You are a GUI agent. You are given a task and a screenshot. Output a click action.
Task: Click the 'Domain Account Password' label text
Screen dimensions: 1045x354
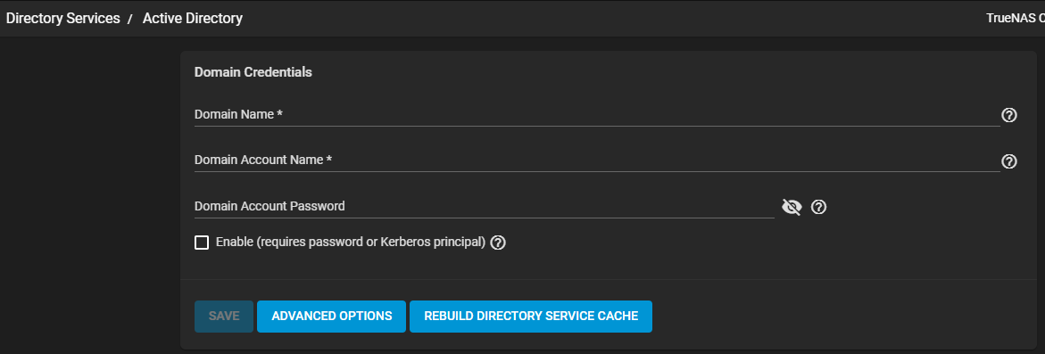[x=270, y=206]
